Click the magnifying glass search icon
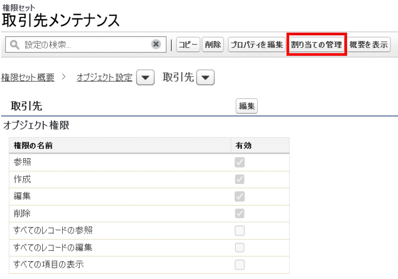 click(x=14, y=45)
